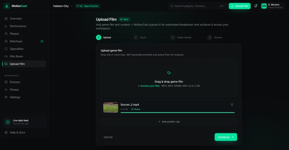Click the Fixtures calendar icon

click(6, 82)
